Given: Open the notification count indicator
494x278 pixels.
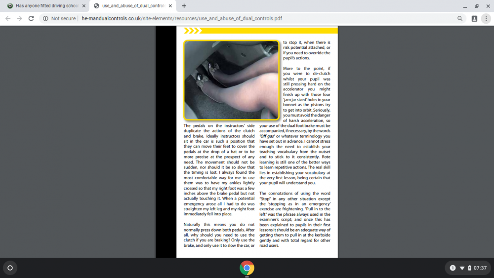Looking at the screenshot, I should (x=453, y=268).
